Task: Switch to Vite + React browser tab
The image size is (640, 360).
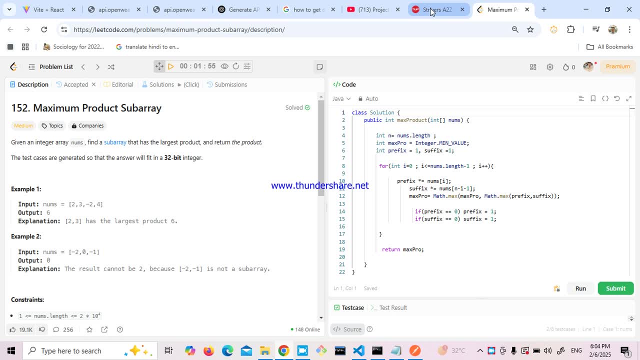Action: (x=49, y=9)
